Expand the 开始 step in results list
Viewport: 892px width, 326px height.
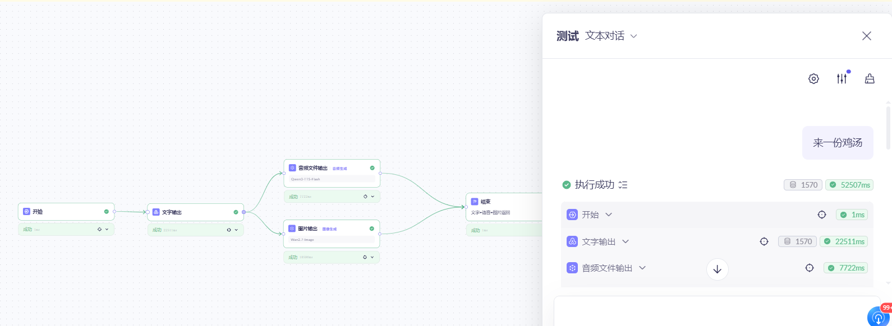click(609, 215)
